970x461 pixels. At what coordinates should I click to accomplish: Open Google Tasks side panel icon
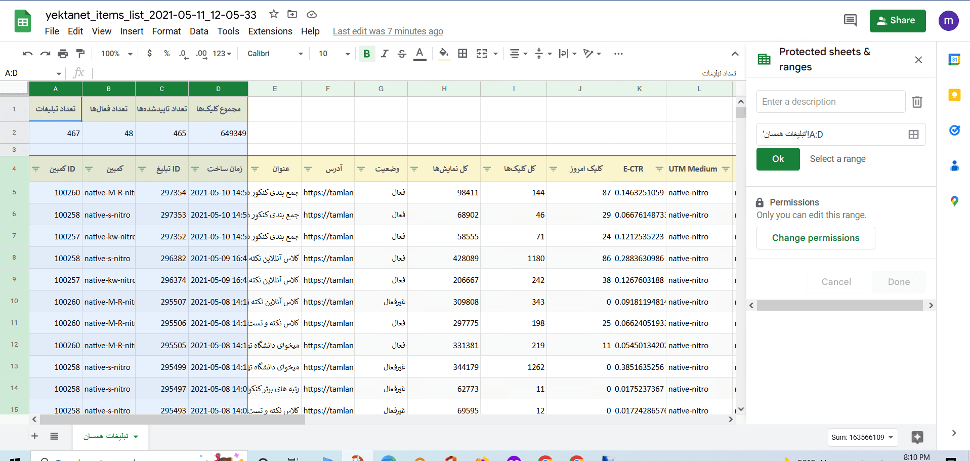coord(954,130)
